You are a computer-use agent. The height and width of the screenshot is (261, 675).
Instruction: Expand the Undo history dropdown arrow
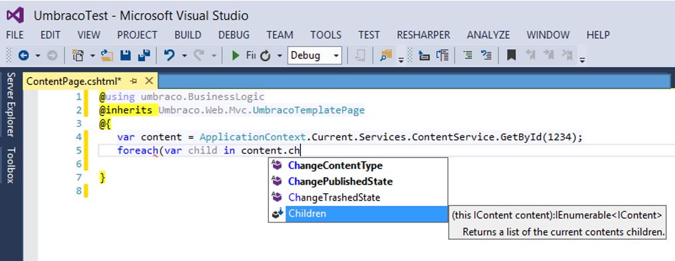(184, 56)
